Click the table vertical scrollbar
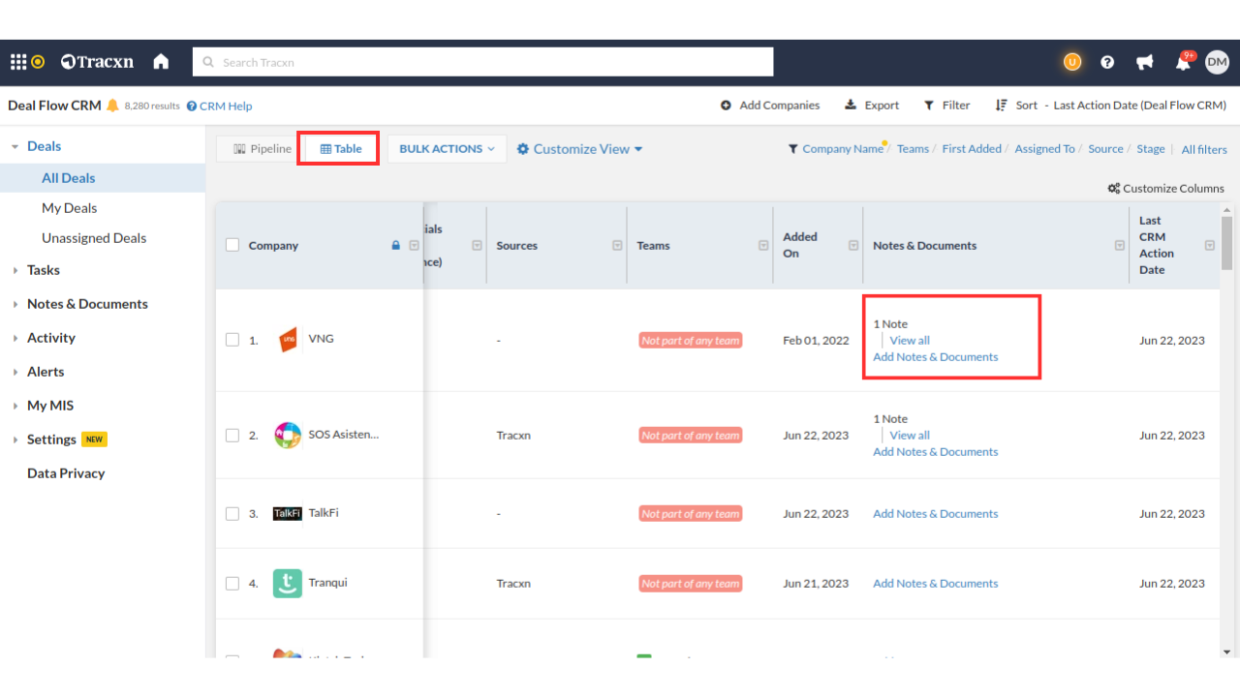1240x697 pixels. coord(1227,242)
